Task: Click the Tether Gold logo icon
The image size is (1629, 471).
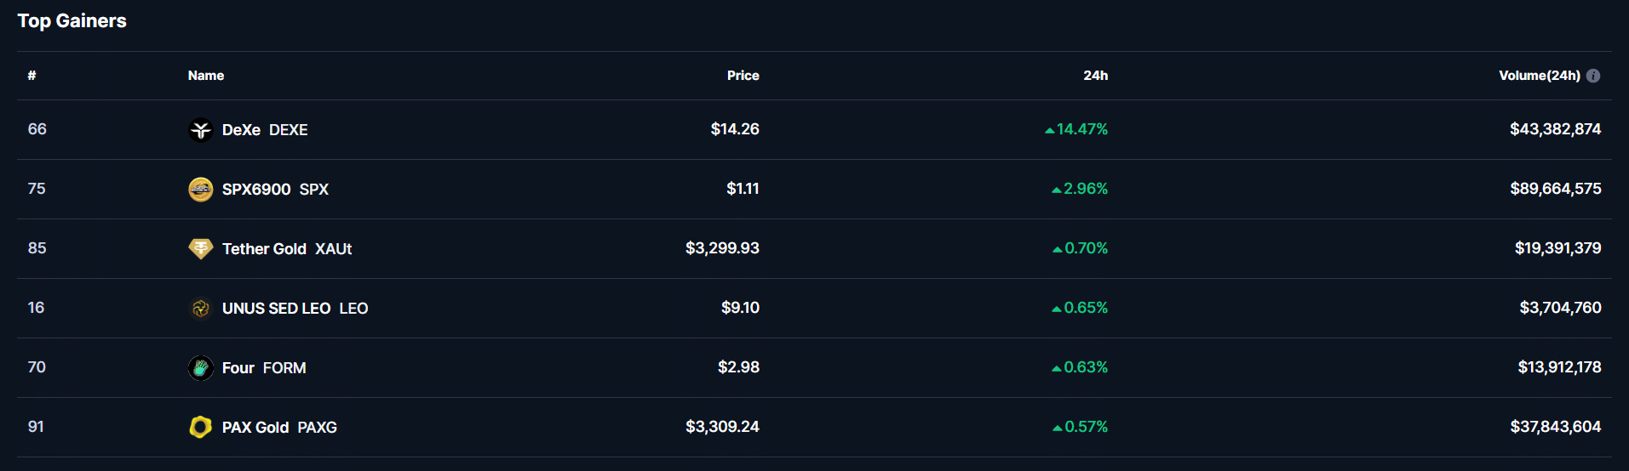Action: click(x=200, y=249)
